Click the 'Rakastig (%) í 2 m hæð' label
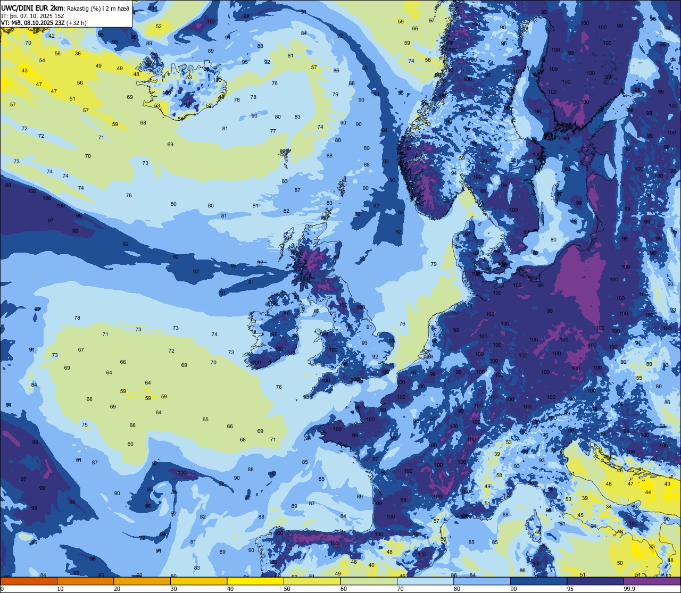Screen dimensions: 681x593 (98, 8)
